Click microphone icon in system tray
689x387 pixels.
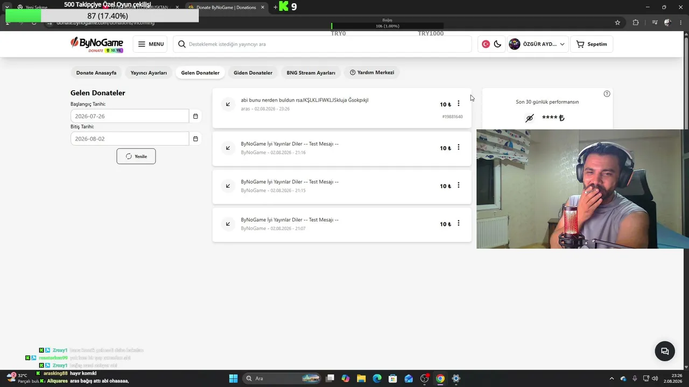635,378
